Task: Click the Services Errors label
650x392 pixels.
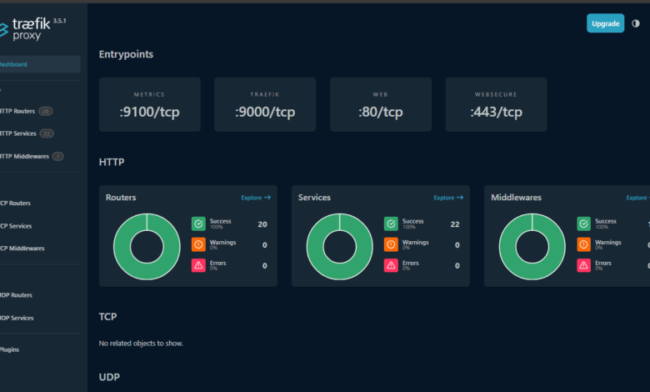Action: coord(410,263)
